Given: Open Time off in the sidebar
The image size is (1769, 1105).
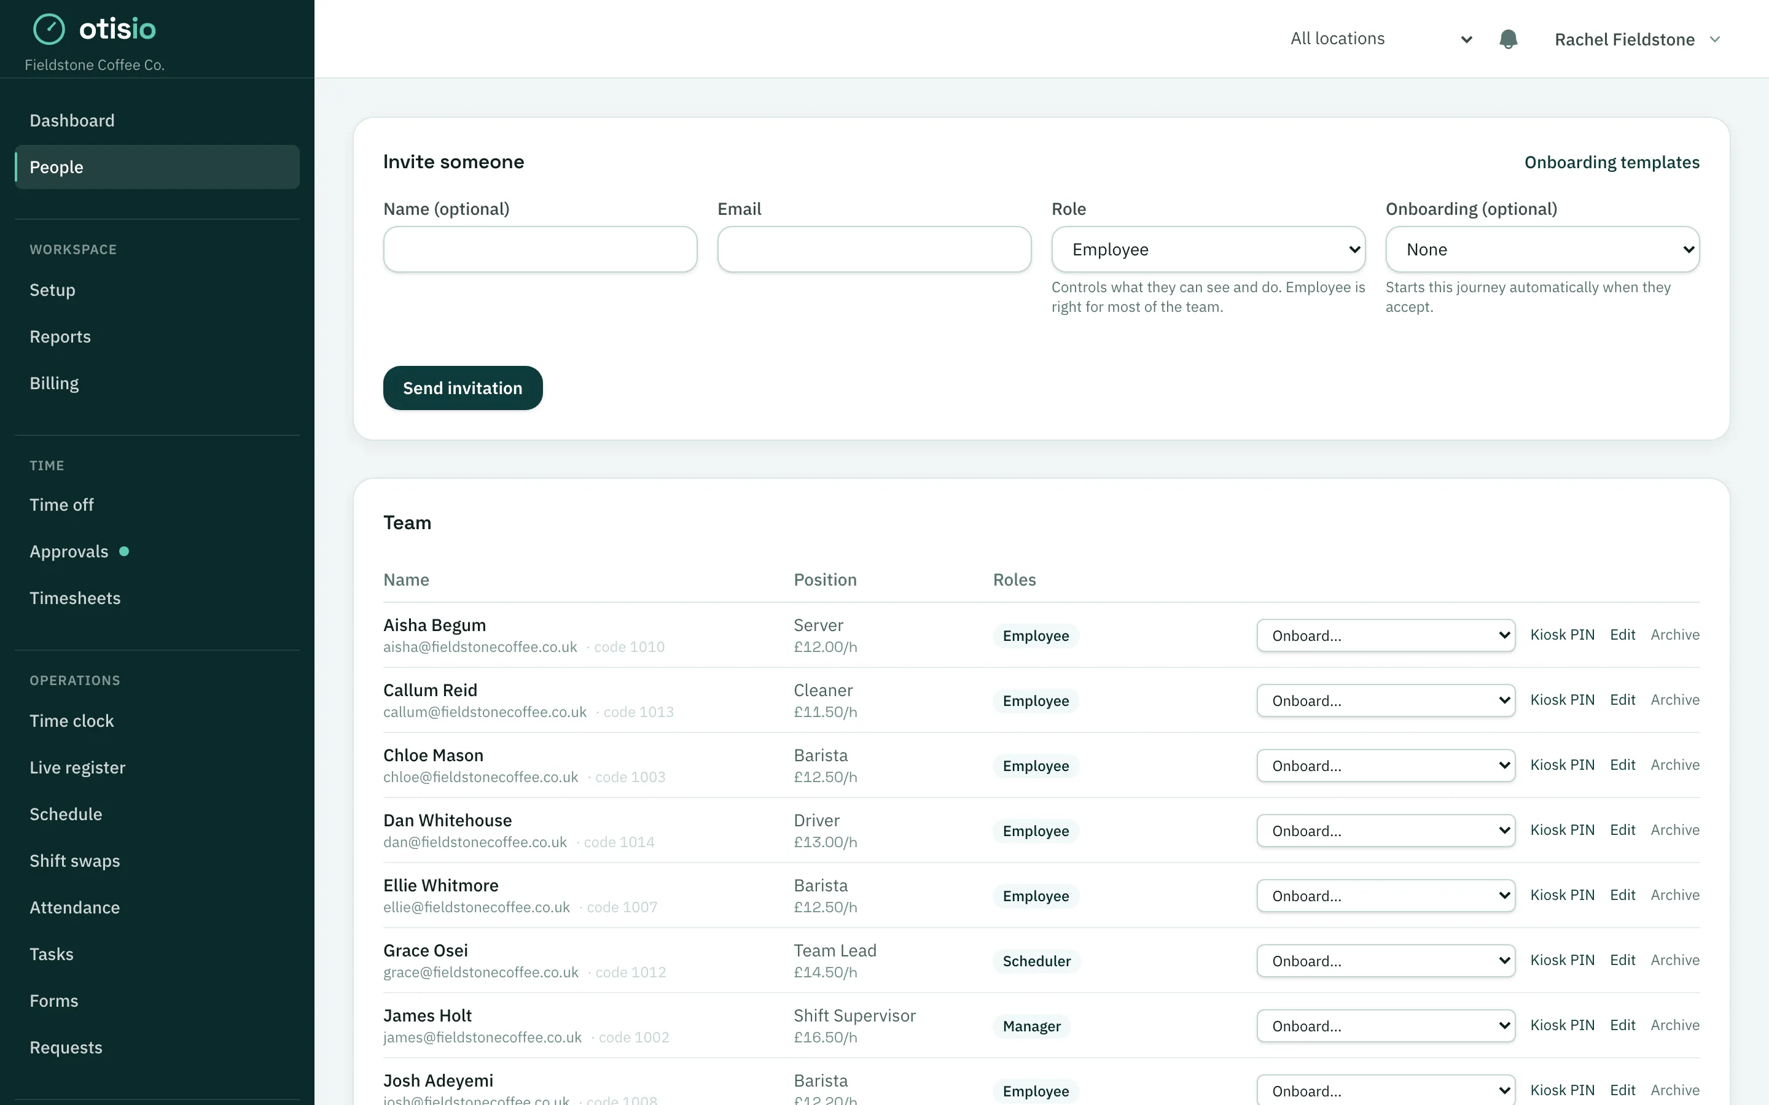Looking at the screenshot, I should (157, 505).
